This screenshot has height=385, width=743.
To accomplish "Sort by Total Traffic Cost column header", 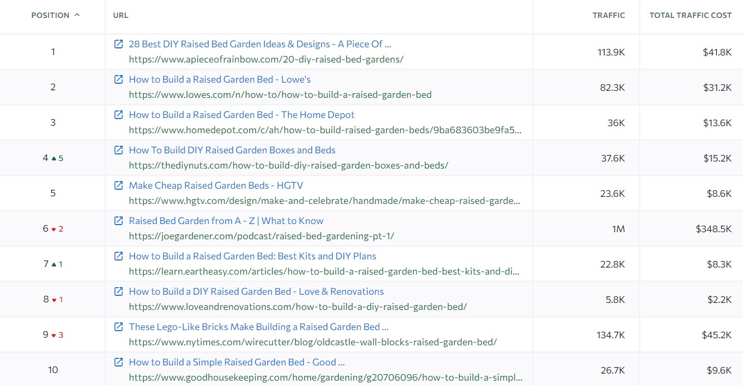I will [x=690, y=15].
